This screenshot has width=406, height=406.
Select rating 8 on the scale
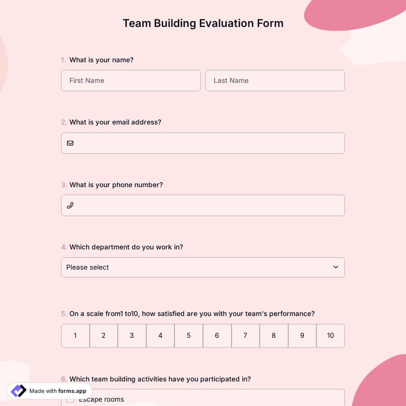coord(273,336)
